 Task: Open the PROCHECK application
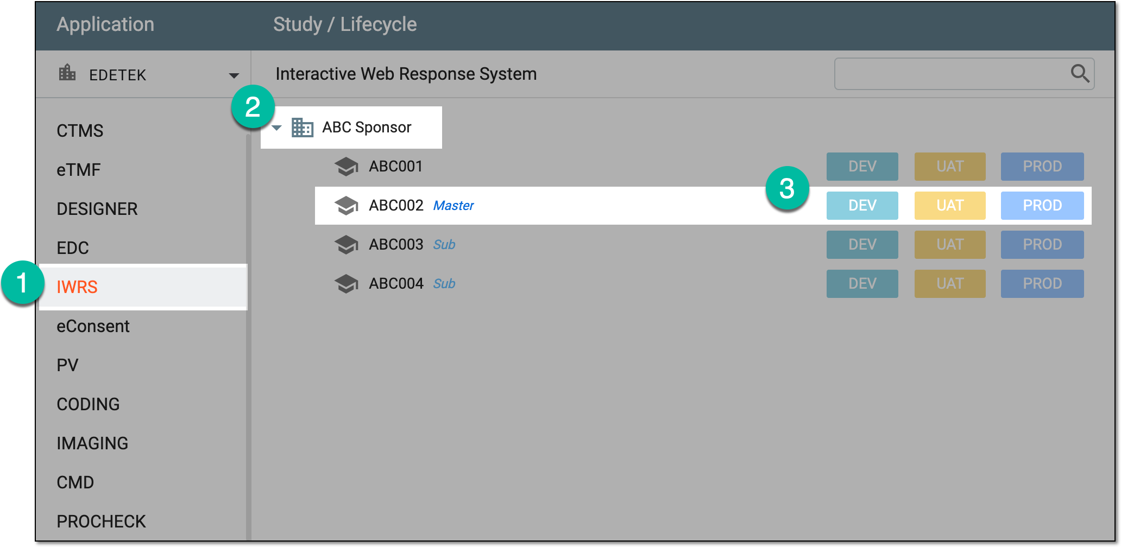(x=101, y=521)
